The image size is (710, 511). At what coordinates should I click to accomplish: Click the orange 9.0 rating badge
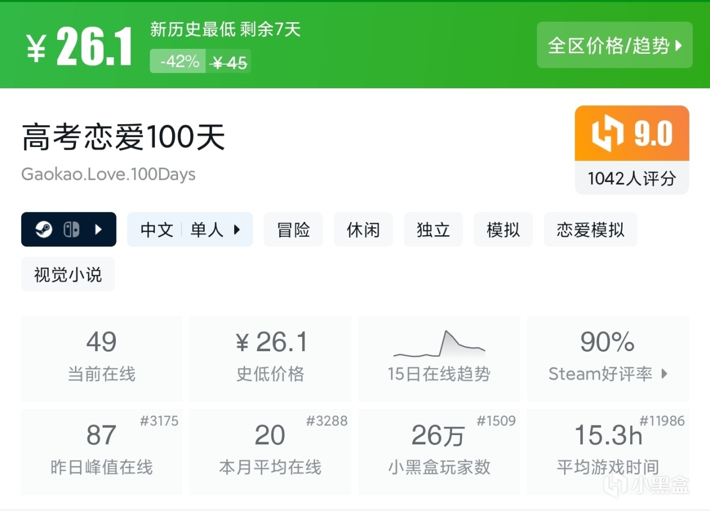tap(632, 133)
